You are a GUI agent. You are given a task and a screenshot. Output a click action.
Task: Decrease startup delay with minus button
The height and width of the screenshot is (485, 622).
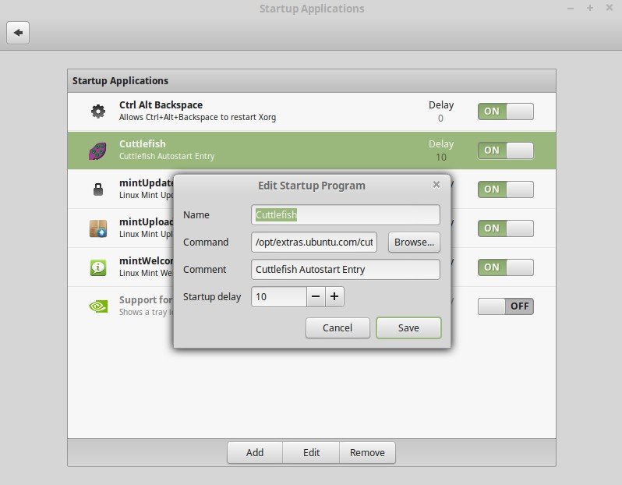point(315,296)
